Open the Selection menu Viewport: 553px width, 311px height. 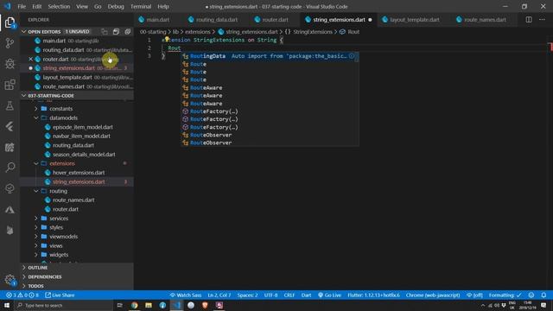pos(59,6)
